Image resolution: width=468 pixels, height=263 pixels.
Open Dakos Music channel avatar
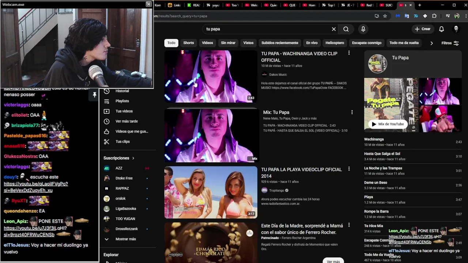point(264,75)
